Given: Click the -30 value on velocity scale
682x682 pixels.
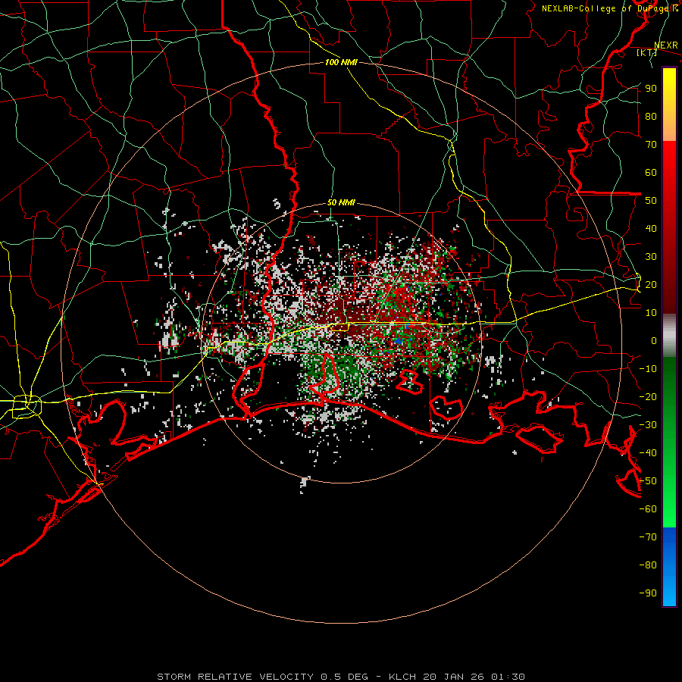Looking at the screenshot, I should click(x=648, y=425).
